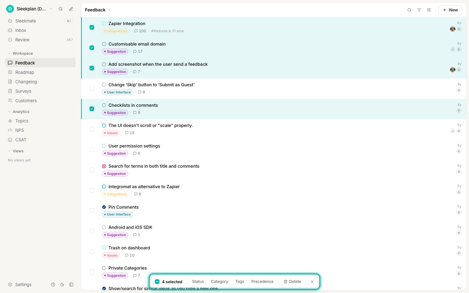Check The UI doesn't scroll checkbox

92,129
